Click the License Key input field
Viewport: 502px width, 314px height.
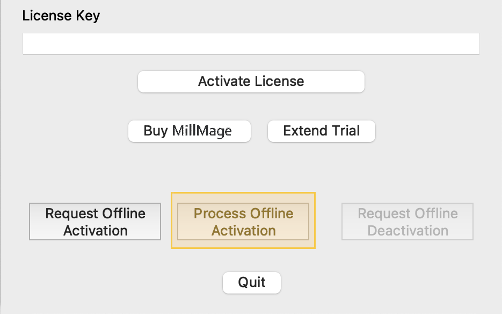[251, 44]
